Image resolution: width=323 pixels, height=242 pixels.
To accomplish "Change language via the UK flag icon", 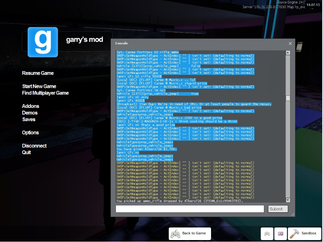I will click(x=281, y=233).
